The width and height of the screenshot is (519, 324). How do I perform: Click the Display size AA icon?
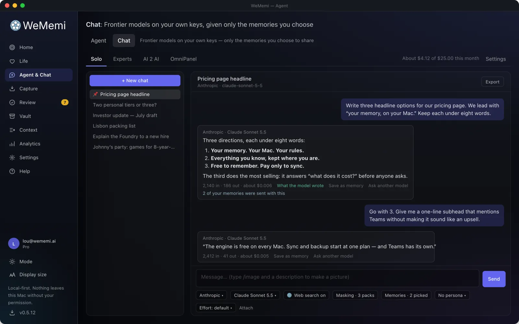pyautogui.click(x=12, y=275)
